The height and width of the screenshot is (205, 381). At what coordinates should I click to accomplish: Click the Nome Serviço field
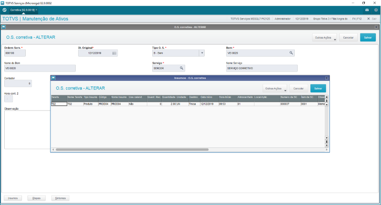coord(262,68)
